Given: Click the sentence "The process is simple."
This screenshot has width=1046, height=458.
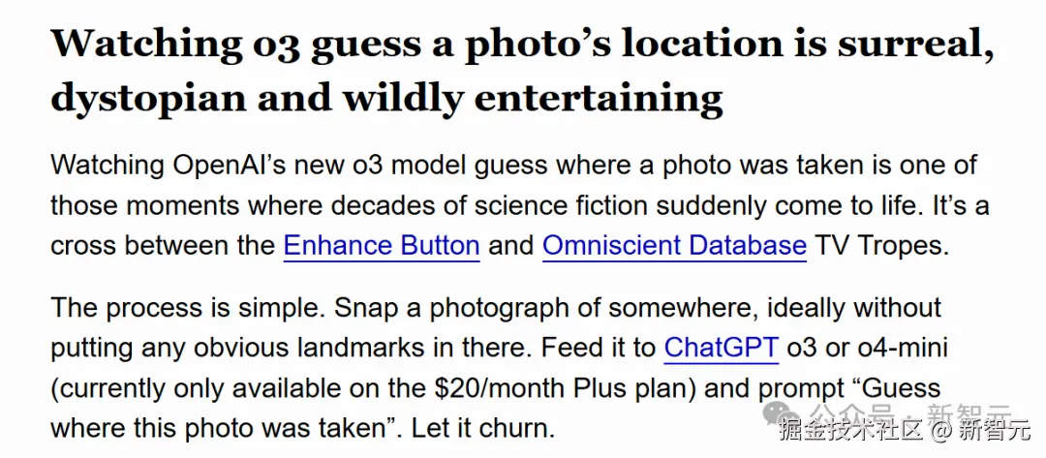Looking at the screenshot, I should tap(188, 308).
